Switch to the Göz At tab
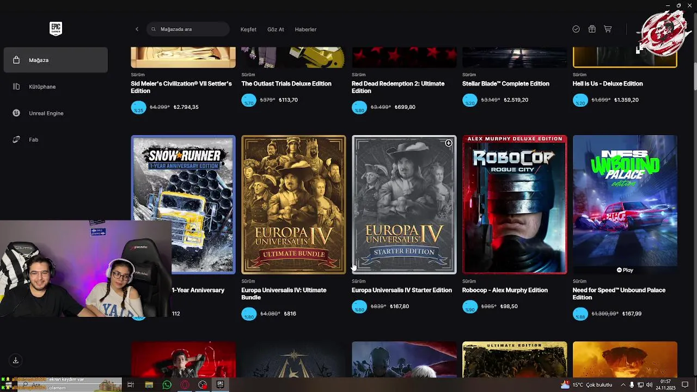Screen dimensions: 697x392 (276, 29)
